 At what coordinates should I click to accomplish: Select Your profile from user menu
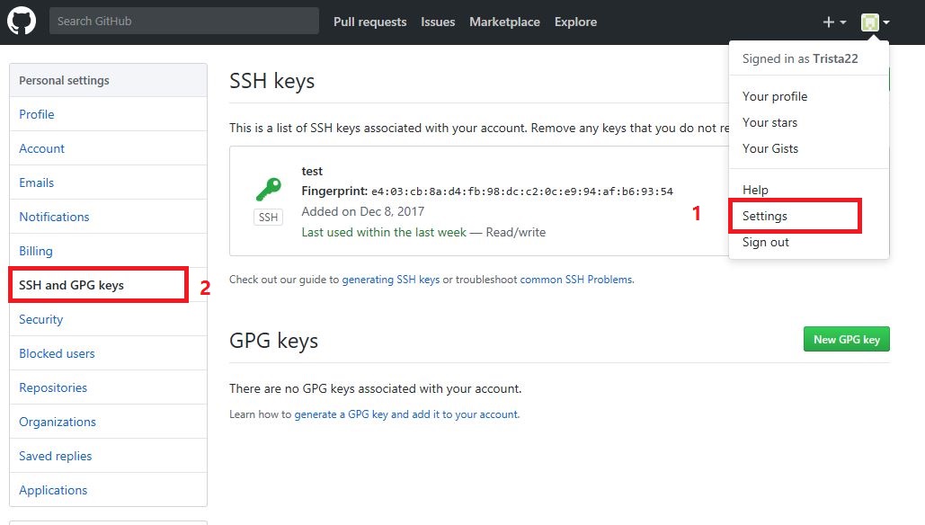coord(809,97)
